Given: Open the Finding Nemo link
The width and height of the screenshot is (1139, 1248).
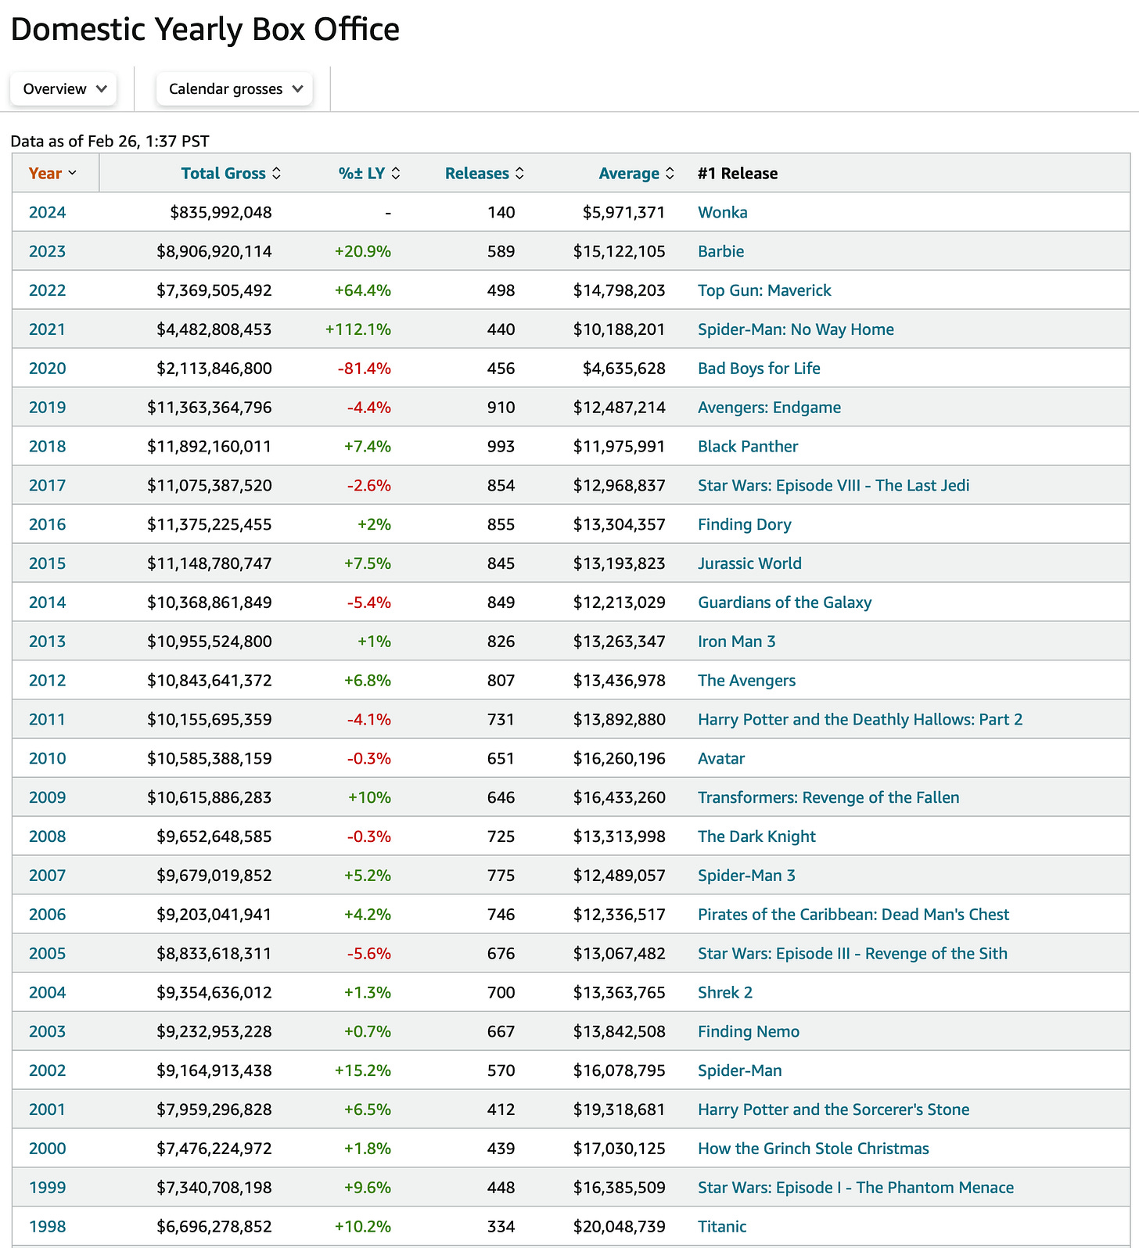Looking at the screenshot, I should [x=749, y=1031].
